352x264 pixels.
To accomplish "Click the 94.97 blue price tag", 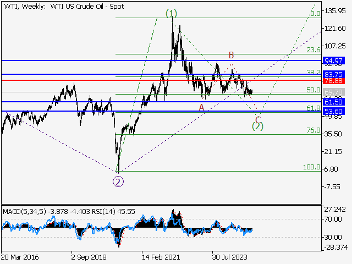I will click(x=334, y=61).
